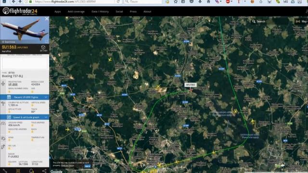The height and width of the screenshot is (173, 308).
Task: Click the locked GPS altitude gold icon
Action: (x=9, y=112)
